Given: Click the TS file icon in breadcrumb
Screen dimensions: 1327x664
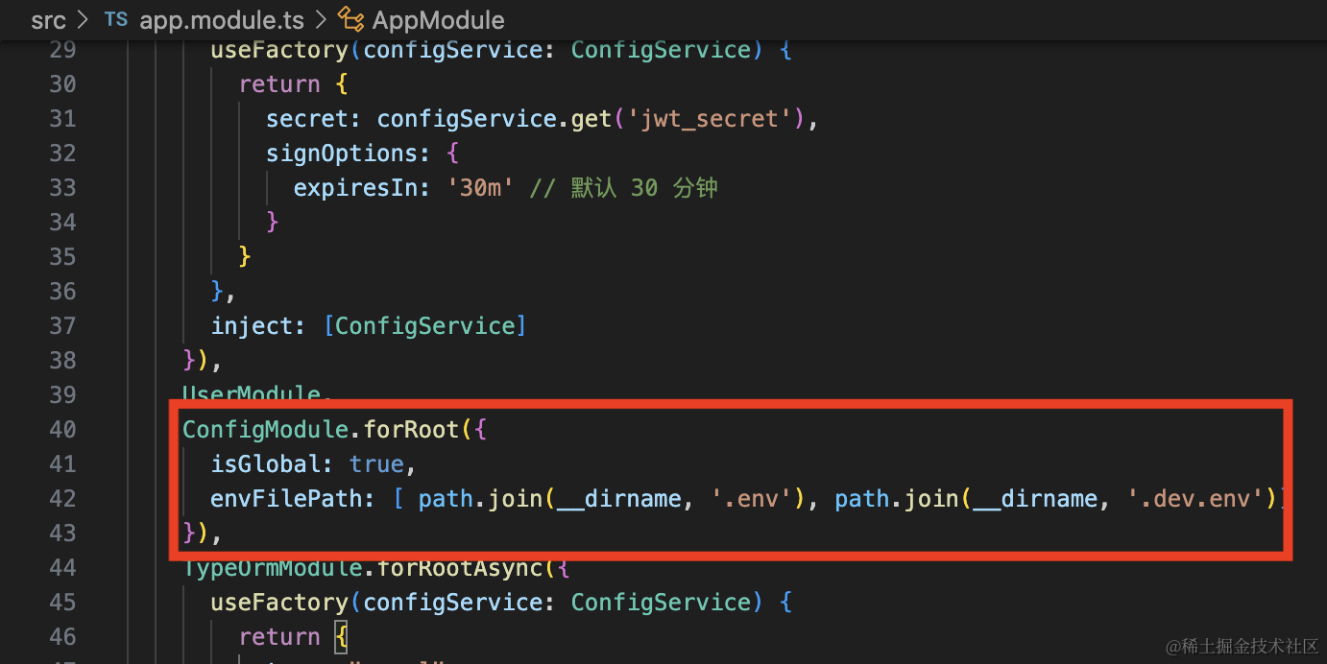Looking at the screenshot, I should tap(115, 19).
